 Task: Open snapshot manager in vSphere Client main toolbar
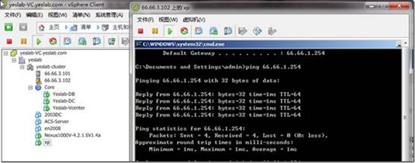pos(96,41)
